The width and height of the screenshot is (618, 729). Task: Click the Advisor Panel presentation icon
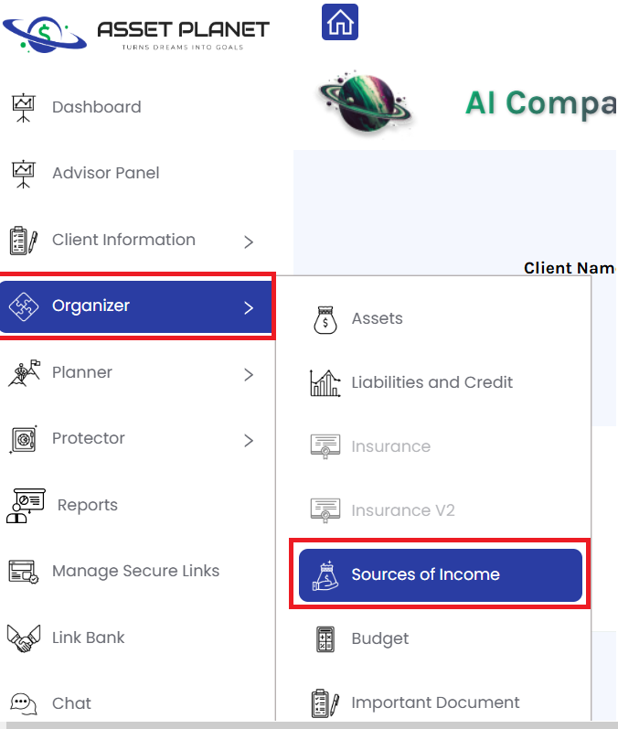point(23,173)
